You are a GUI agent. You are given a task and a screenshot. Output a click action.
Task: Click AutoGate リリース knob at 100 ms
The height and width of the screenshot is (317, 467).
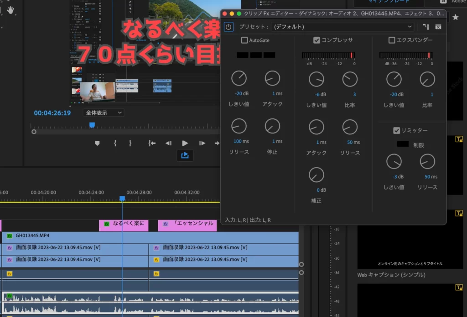(x=239, y=126)
